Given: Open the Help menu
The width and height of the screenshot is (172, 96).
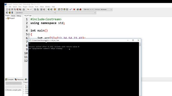Looking at the screenshot, I should pyautogui.click(x=53, y=7).
